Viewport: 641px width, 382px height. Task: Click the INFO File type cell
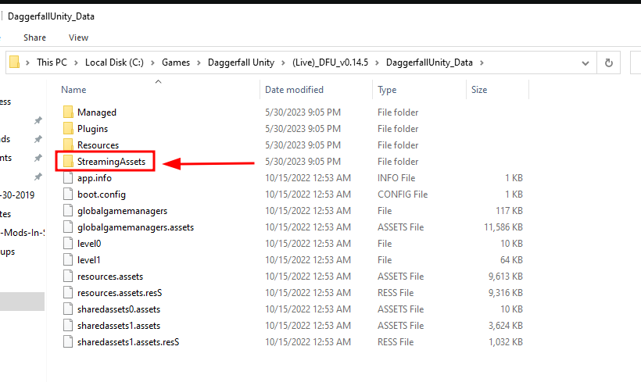tap(396, 178)
